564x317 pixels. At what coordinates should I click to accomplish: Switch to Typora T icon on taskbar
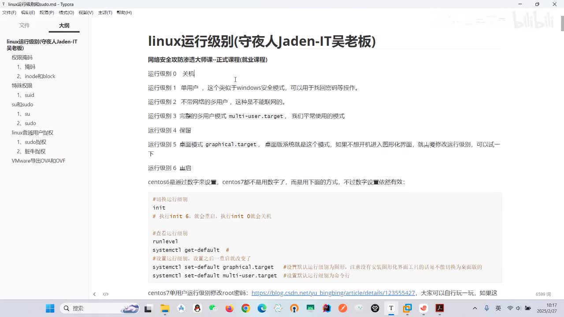391,308
